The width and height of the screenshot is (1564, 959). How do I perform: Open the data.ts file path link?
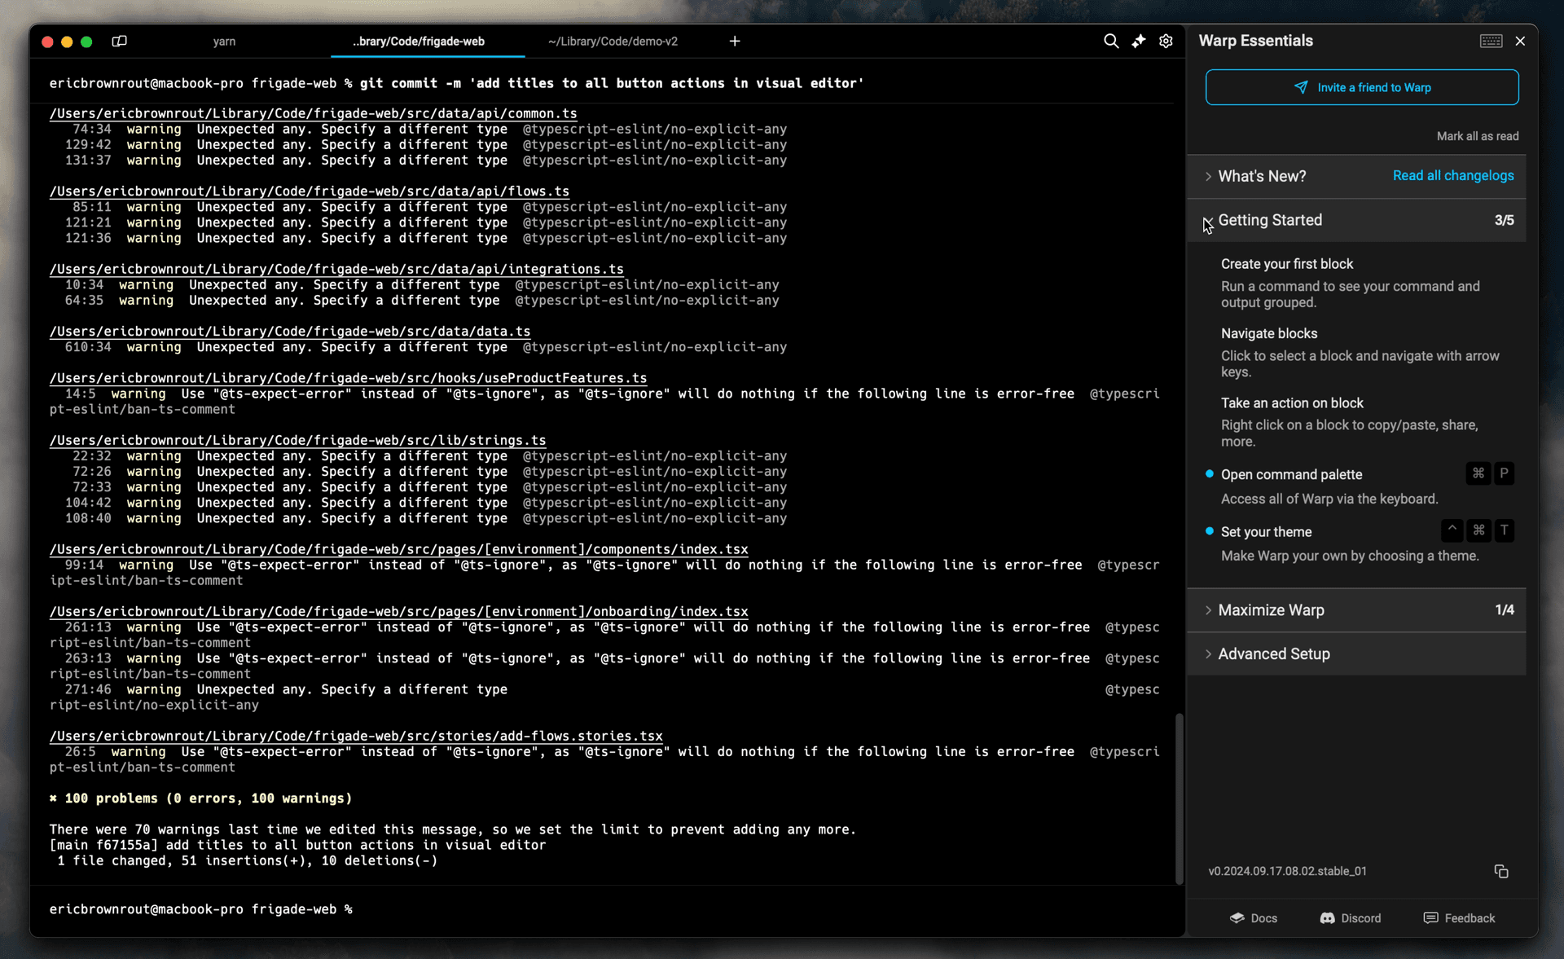290,331
